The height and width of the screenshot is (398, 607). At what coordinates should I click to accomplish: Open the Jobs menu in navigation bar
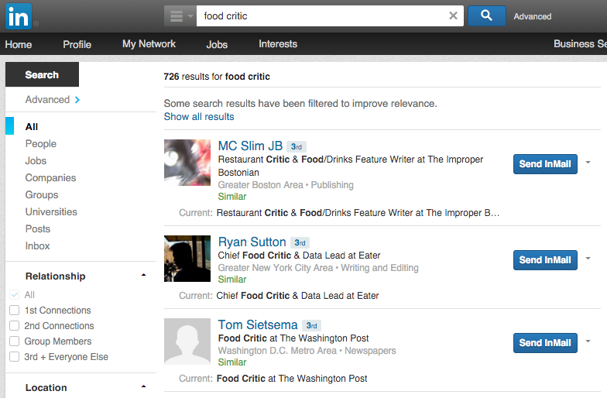[x=217, y=44]
